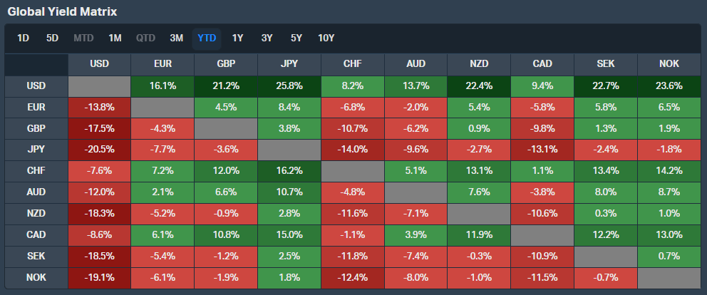Click the JPY column header

click(289, 64)
